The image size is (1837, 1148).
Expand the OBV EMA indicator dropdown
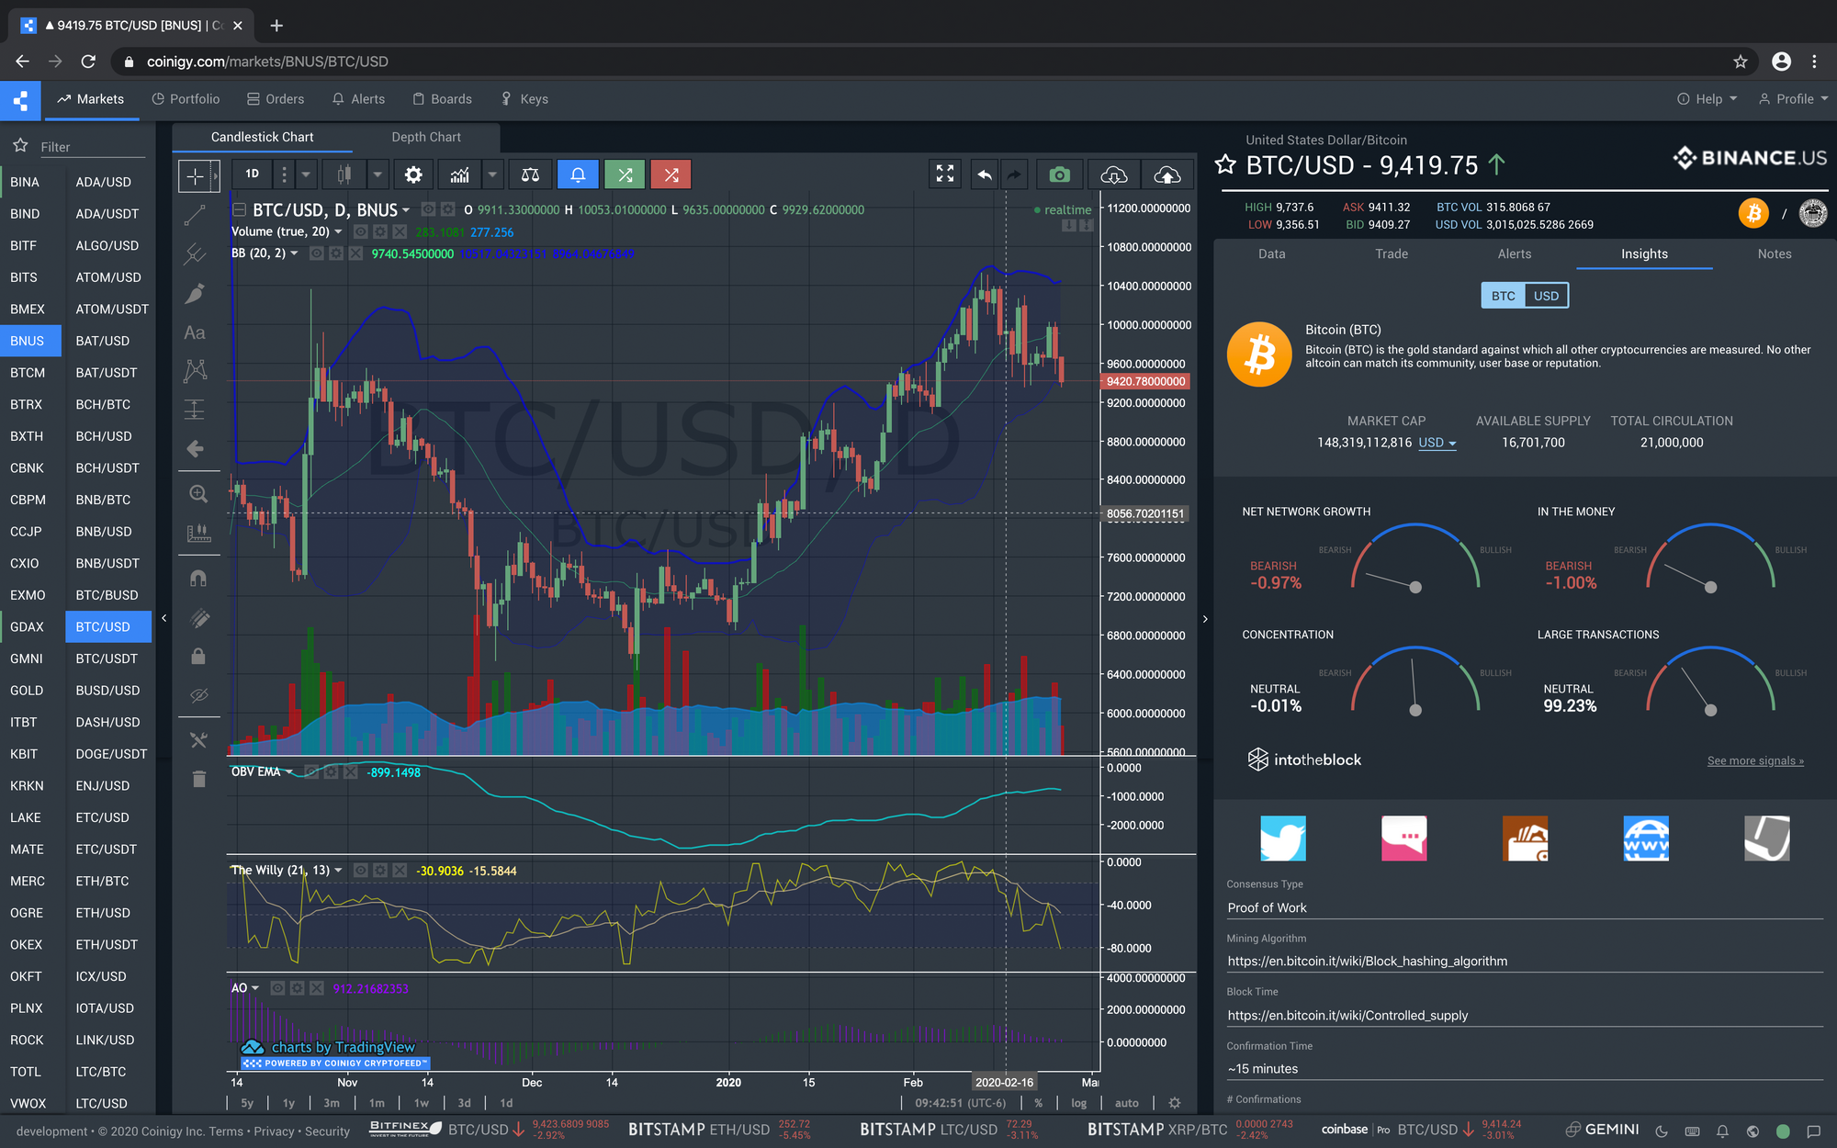coord(288,771)
